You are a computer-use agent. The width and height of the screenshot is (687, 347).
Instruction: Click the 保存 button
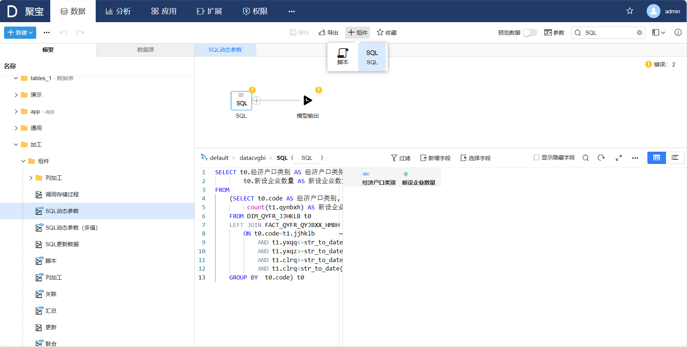[299, 32]
